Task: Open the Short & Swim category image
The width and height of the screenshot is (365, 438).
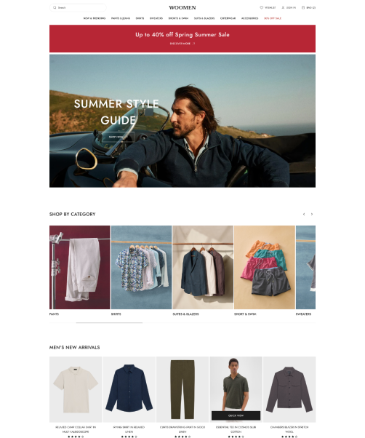Action: (x=265, y=267)
